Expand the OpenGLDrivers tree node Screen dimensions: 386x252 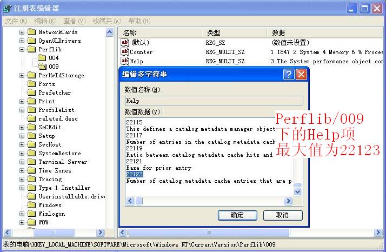click(x=22, y=41)
